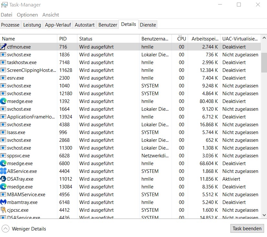
Task: Click the Malwarebytes mbamtray.exe icon
Action: [3, 202]
